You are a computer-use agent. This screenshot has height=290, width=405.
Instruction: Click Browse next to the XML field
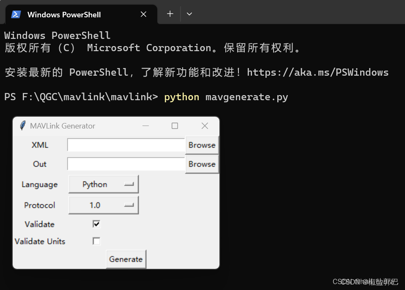[x=202, y=145]
